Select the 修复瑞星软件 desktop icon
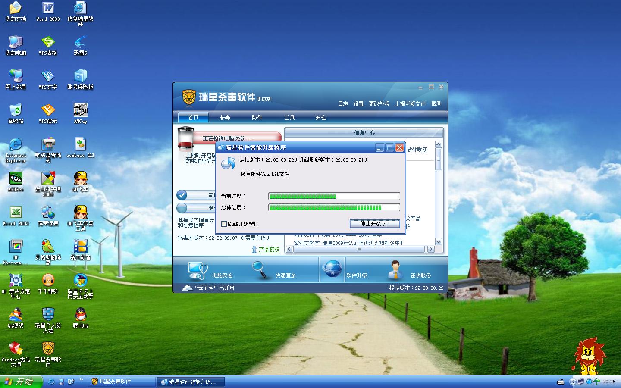Image resolution: width=621 pixels, height=388 pixels. pos(80,14)
